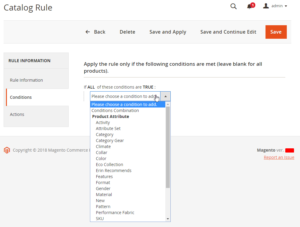Open the Report an Issue link
Screen dimensions: 300x227
coord(279,157)
